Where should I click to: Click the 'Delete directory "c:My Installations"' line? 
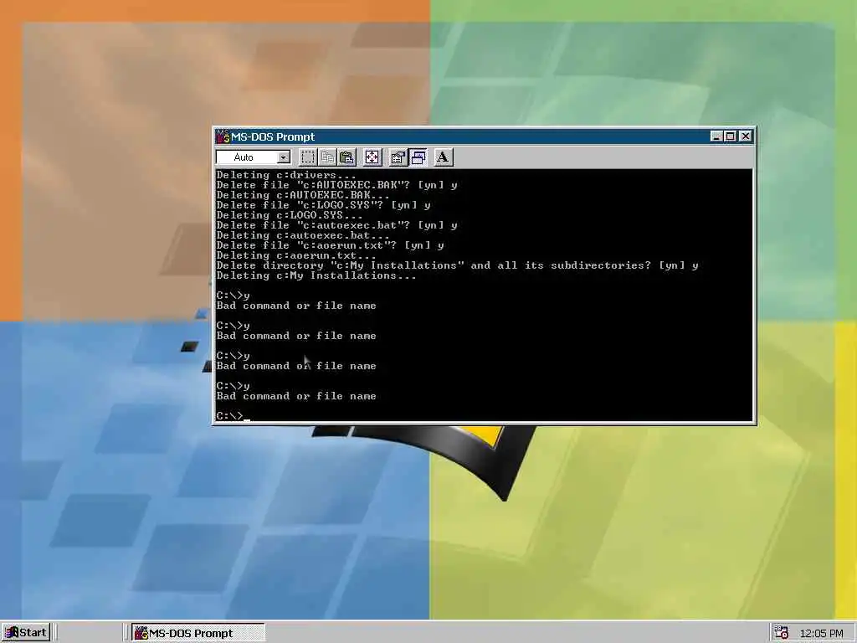click(x=457, y=265)
